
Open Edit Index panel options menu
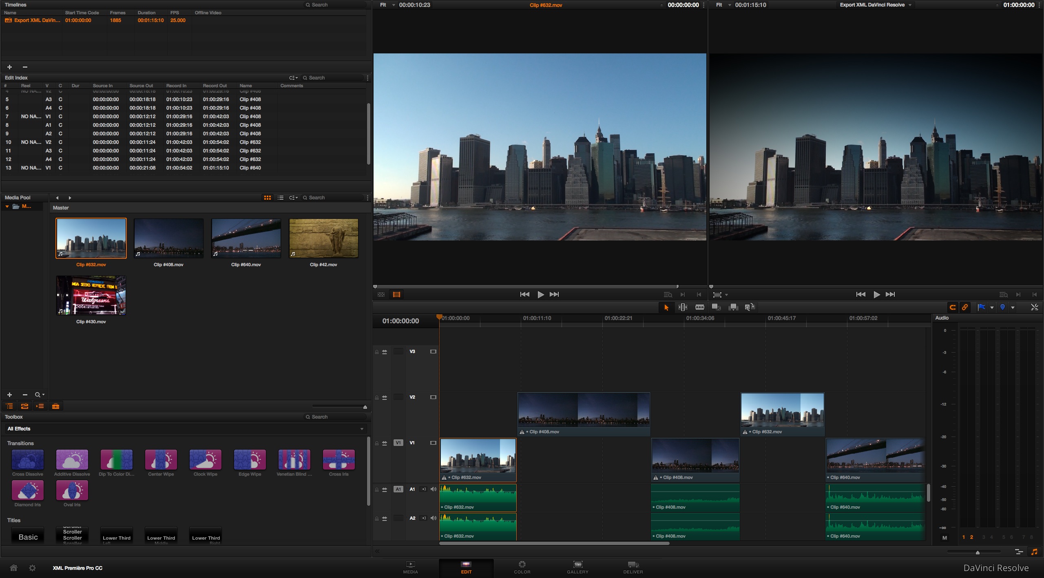coord(367,78)
